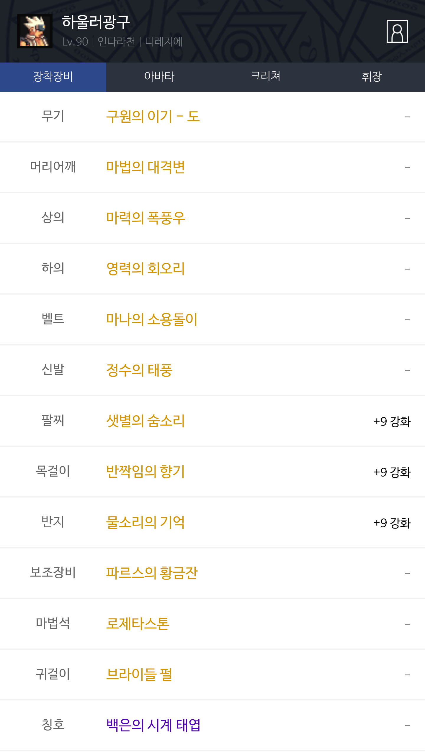
Task: Open belt item 마나의 소용돌이
Action: [x=152, y=319]
